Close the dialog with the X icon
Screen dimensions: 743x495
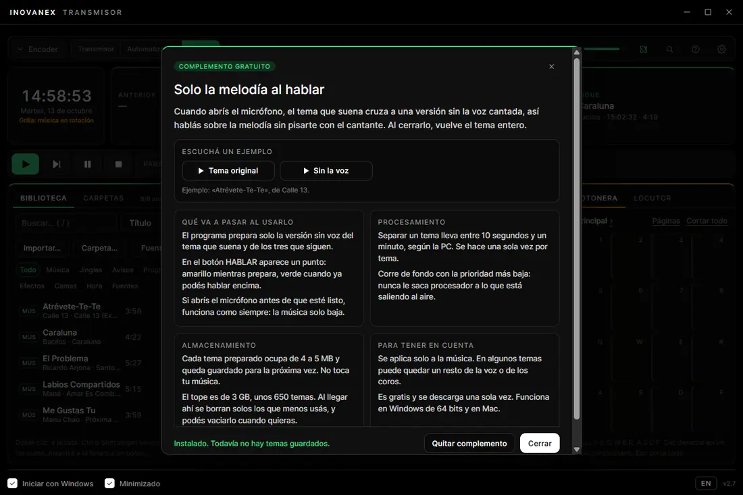tap(552, 66)
